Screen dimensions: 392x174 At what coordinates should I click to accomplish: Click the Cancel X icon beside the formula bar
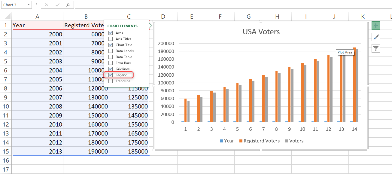47,5
